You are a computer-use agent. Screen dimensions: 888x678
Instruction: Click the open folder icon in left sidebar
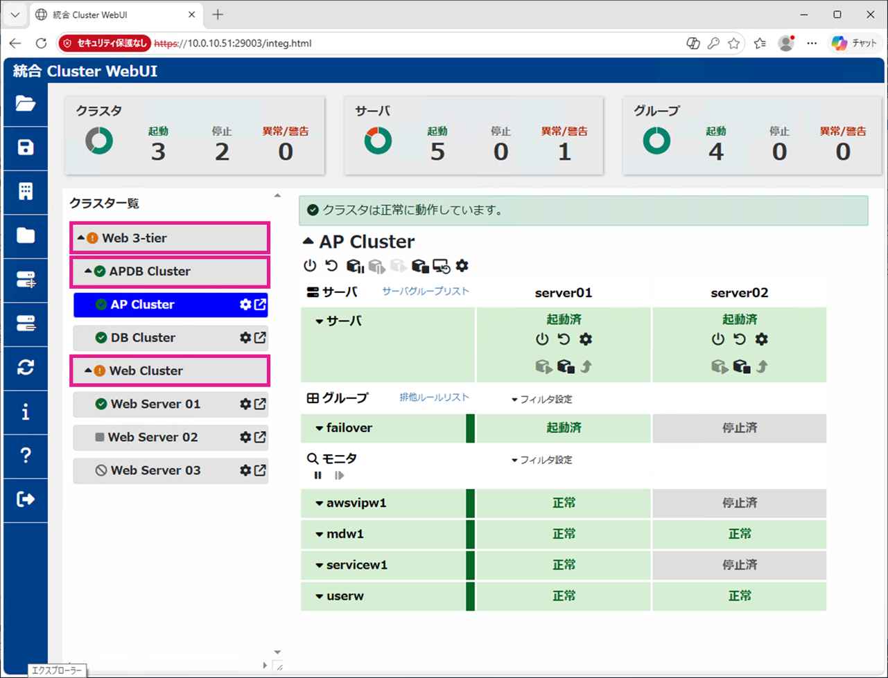pos(26,104)
